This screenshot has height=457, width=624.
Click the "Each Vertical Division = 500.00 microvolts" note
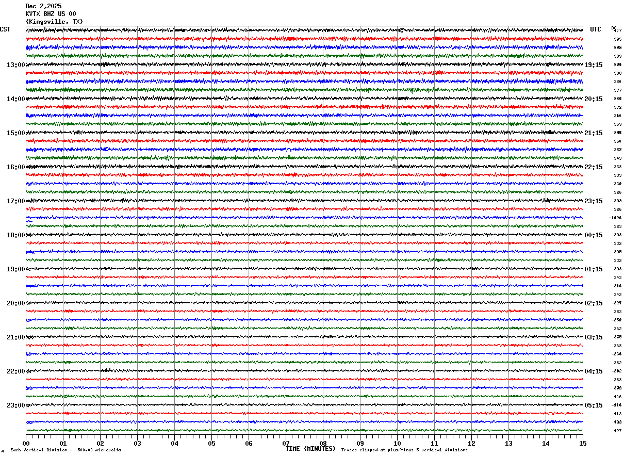pyautogui.click(x=65, y=450)
